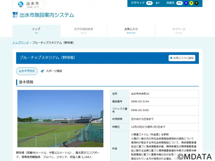Click the 出水中学校区 tag button
215x161 pixels.
point(27,71)
